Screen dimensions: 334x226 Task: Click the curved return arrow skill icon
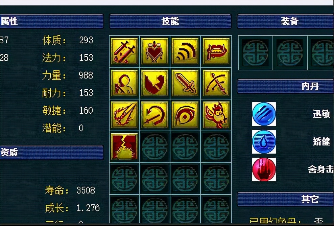point(154,115)
